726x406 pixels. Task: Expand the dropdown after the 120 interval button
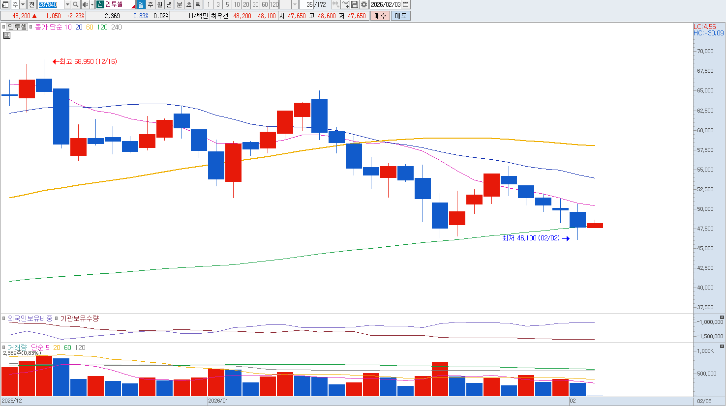(x=295, y=4)
